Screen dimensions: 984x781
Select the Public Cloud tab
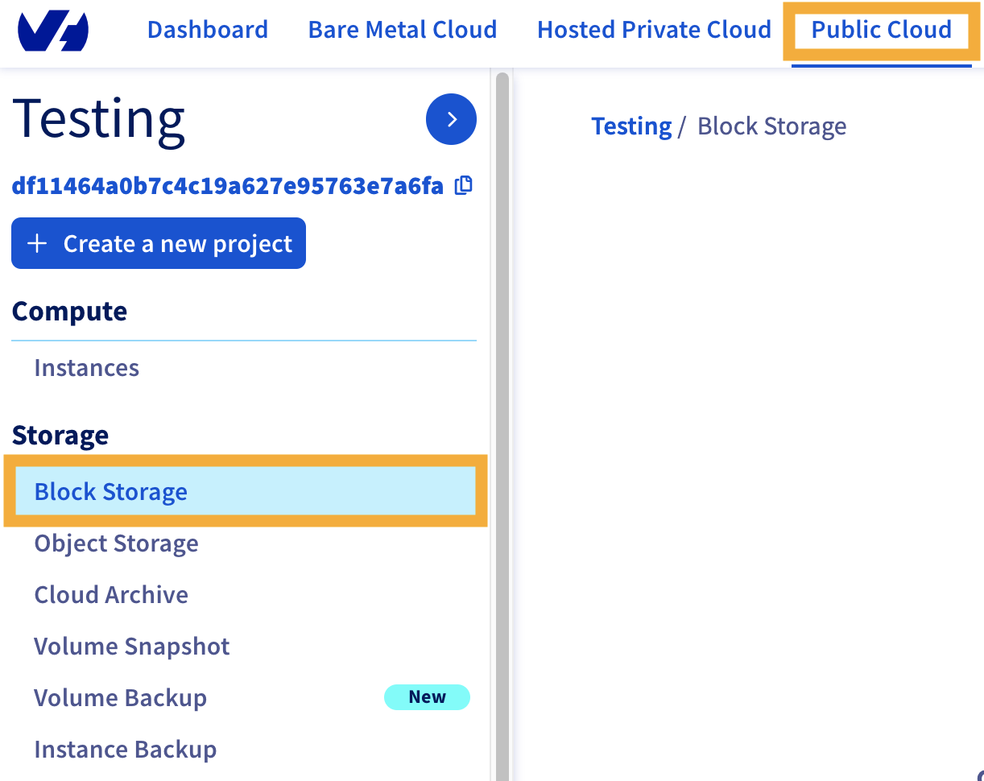pyautogui.click(x=882, y=30)
